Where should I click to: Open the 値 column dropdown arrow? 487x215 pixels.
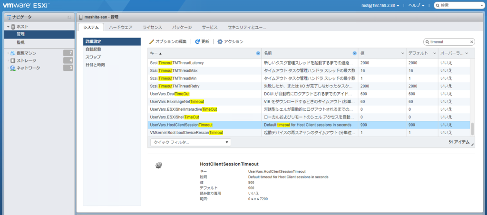[x=402, y=53]
